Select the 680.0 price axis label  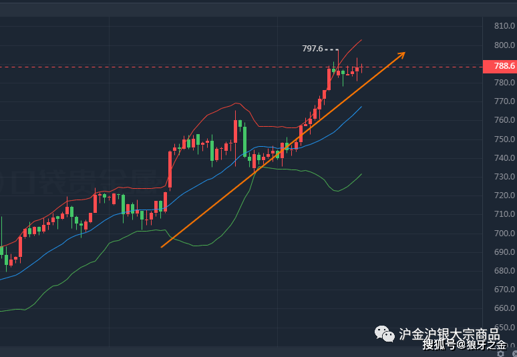(504, 271)
